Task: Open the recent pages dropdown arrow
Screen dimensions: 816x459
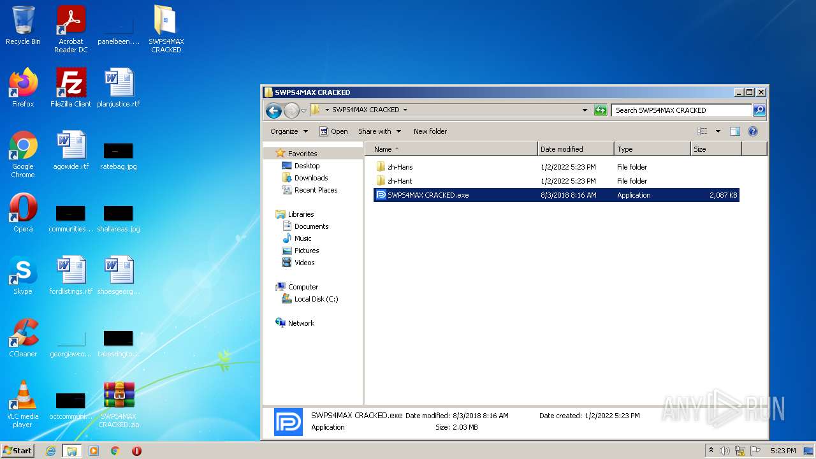Action: point(303,110)
